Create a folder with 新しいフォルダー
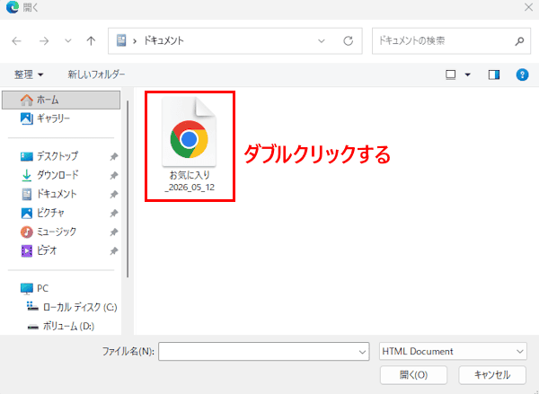Image resolution: width=539 pixels, height=394 pixels. (x=96, y=74)
